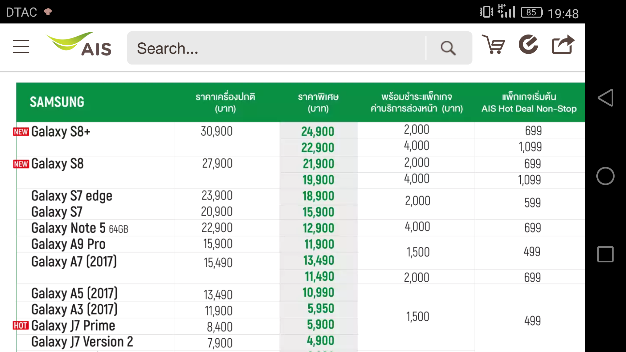The width and height of the screenshot is (626, 352).
Task: Click the DTAC carrier label
Action: point(22,12)
